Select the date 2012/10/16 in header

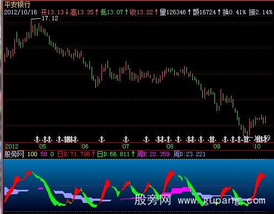pos(20,12)
